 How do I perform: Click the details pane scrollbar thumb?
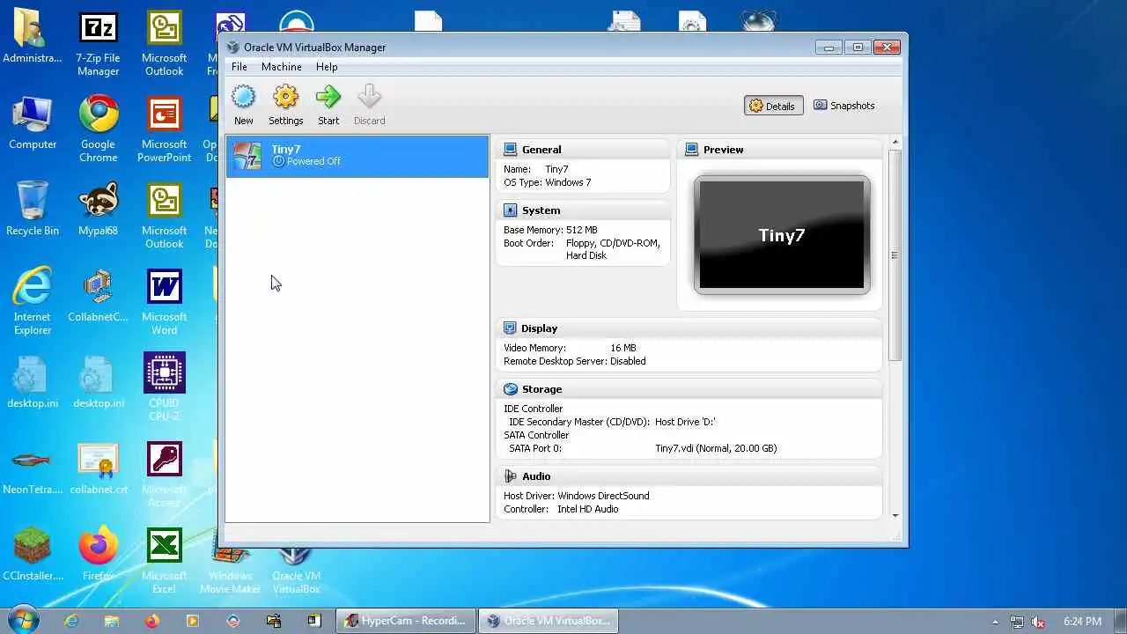pyautogui.click(x=895, y=255)
